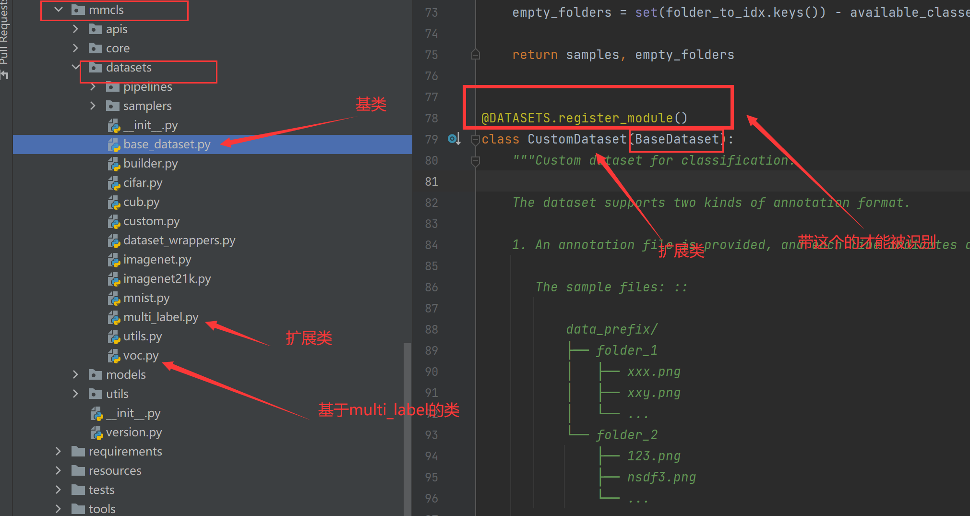Open cifar.py file
This screenshot has height=516, width=970.
(143, 183)
